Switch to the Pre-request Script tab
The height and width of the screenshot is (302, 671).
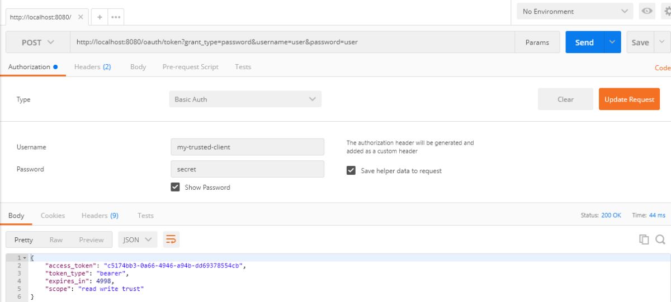tap(190, 66)
